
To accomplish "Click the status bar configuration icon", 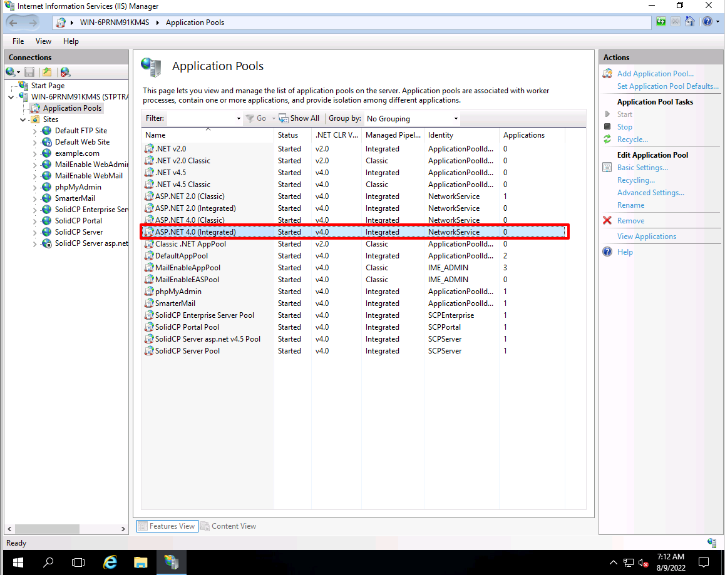I will 712,542.
